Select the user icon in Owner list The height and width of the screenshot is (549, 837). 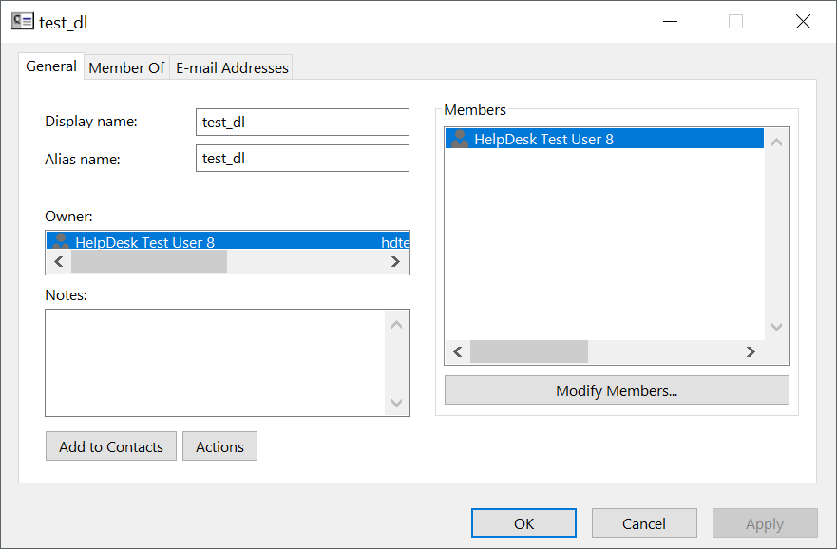coord(60,241)
